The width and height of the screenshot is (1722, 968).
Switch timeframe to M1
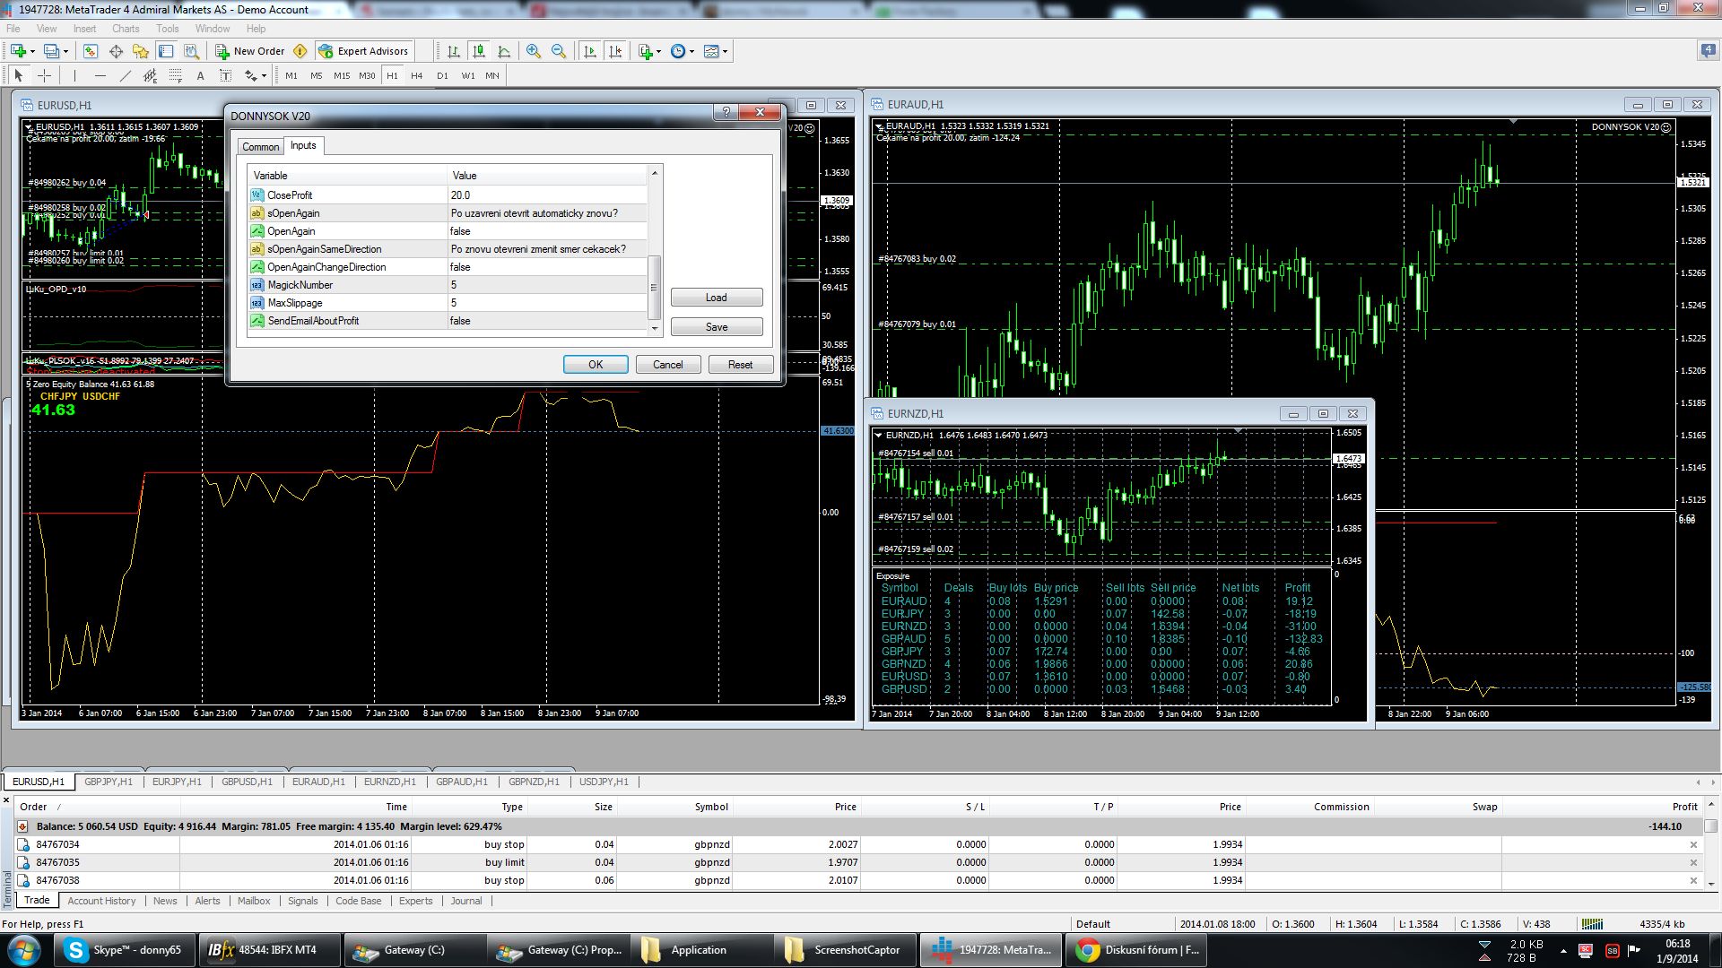pos(291,75)
